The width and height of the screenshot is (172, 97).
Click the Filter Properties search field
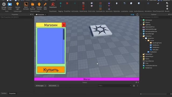point(16,17)
